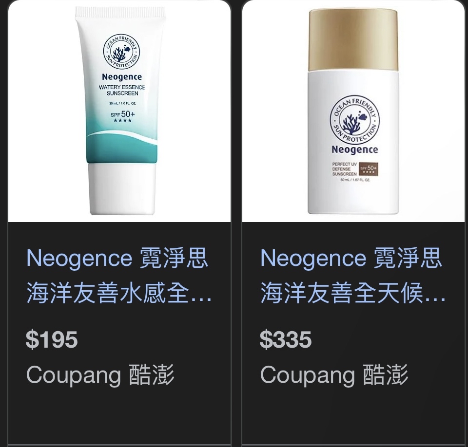Open the Neogence 海洋友善水感全… product link
The height and width of the screenshot is (447, 468).
click(118, 276)
